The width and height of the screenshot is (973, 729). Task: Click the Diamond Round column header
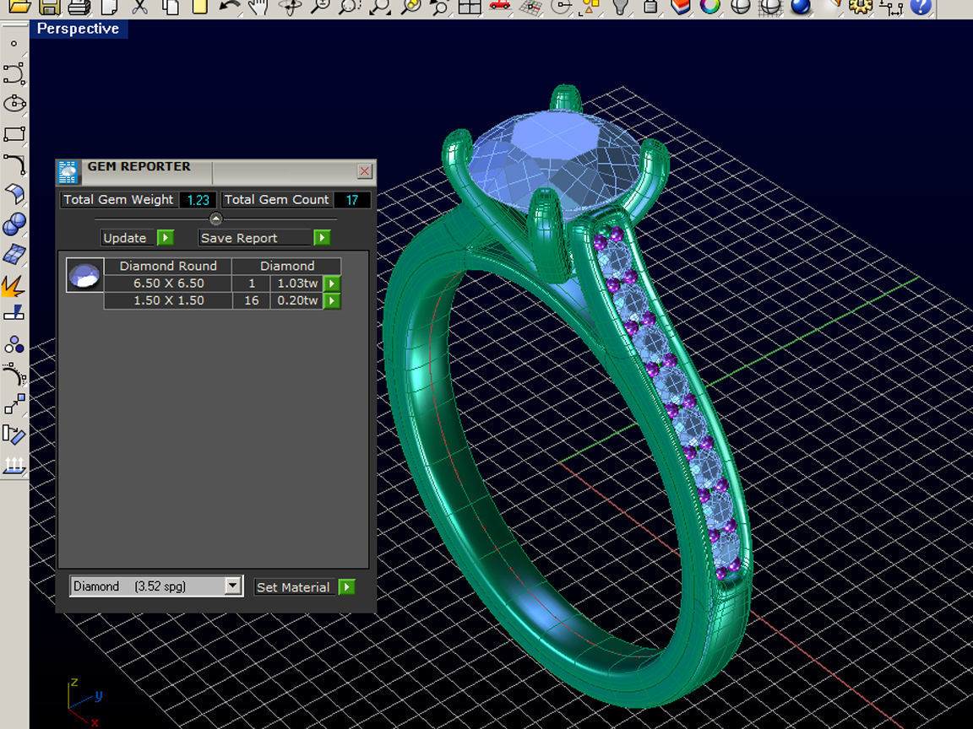pos(168,266)
